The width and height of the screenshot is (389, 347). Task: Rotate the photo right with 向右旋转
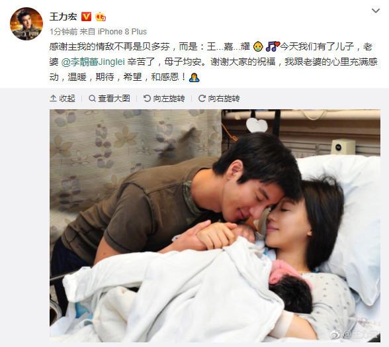[x=219, y=99]
